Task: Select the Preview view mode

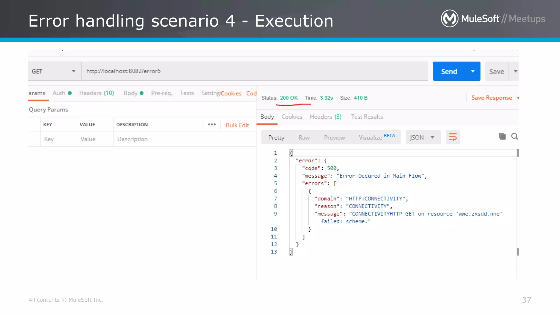Action: (334, 138)
